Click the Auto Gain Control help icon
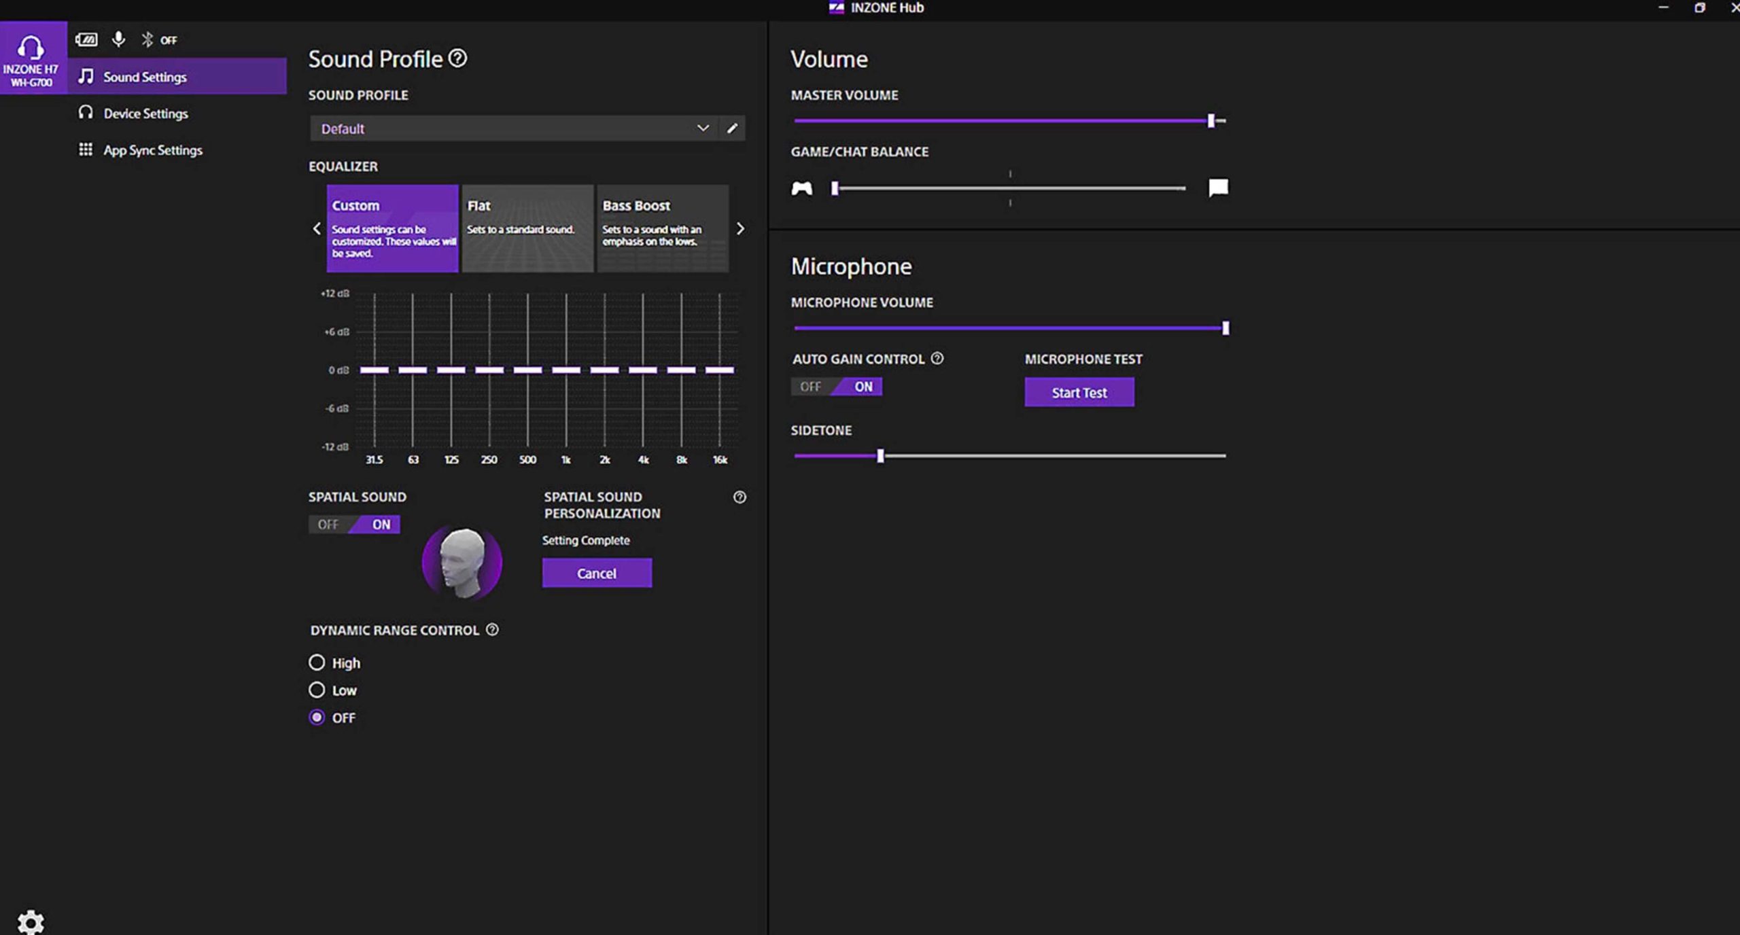The height and width of the screenshot is (935, 1740). pyautogui.click(x=937, y=358)
